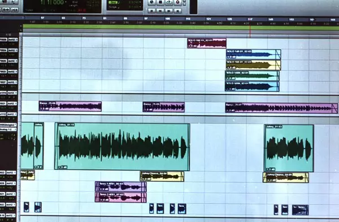Toggle the green Grid mode indicator
This screenshot has height=222, width=339.
tap(113, 3)
